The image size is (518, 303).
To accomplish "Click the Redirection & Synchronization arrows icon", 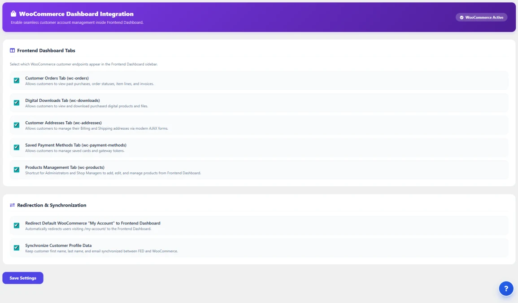I will (x=12, y=205).
